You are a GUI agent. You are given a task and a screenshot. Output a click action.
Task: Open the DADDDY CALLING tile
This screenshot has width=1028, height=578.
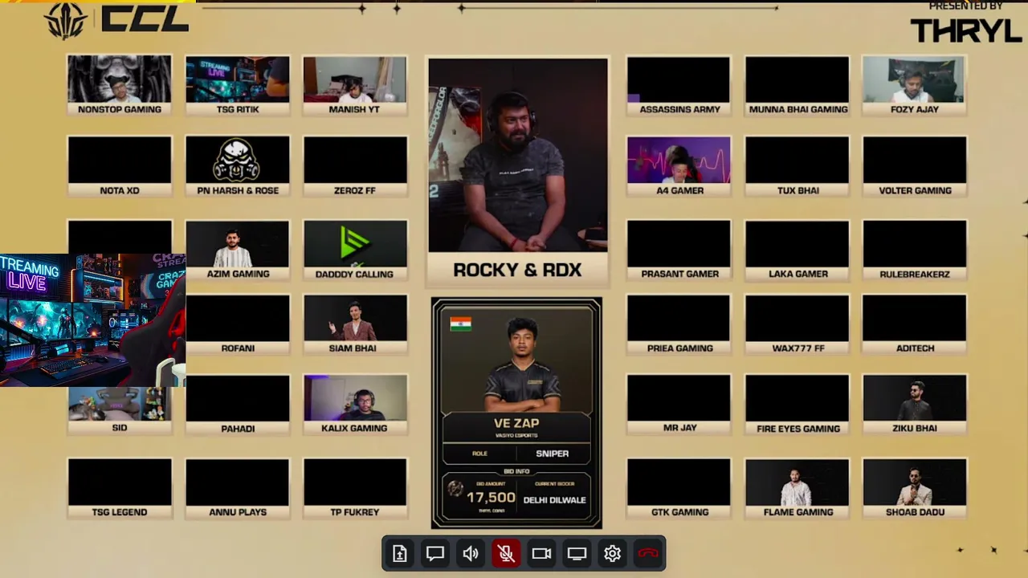355,250
